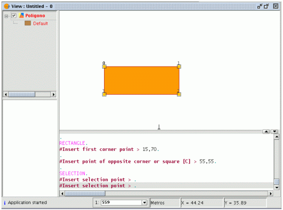Viewport: 283px width, 210px height.
Task: Click the maximize view window icon
Action: [267, 6]
